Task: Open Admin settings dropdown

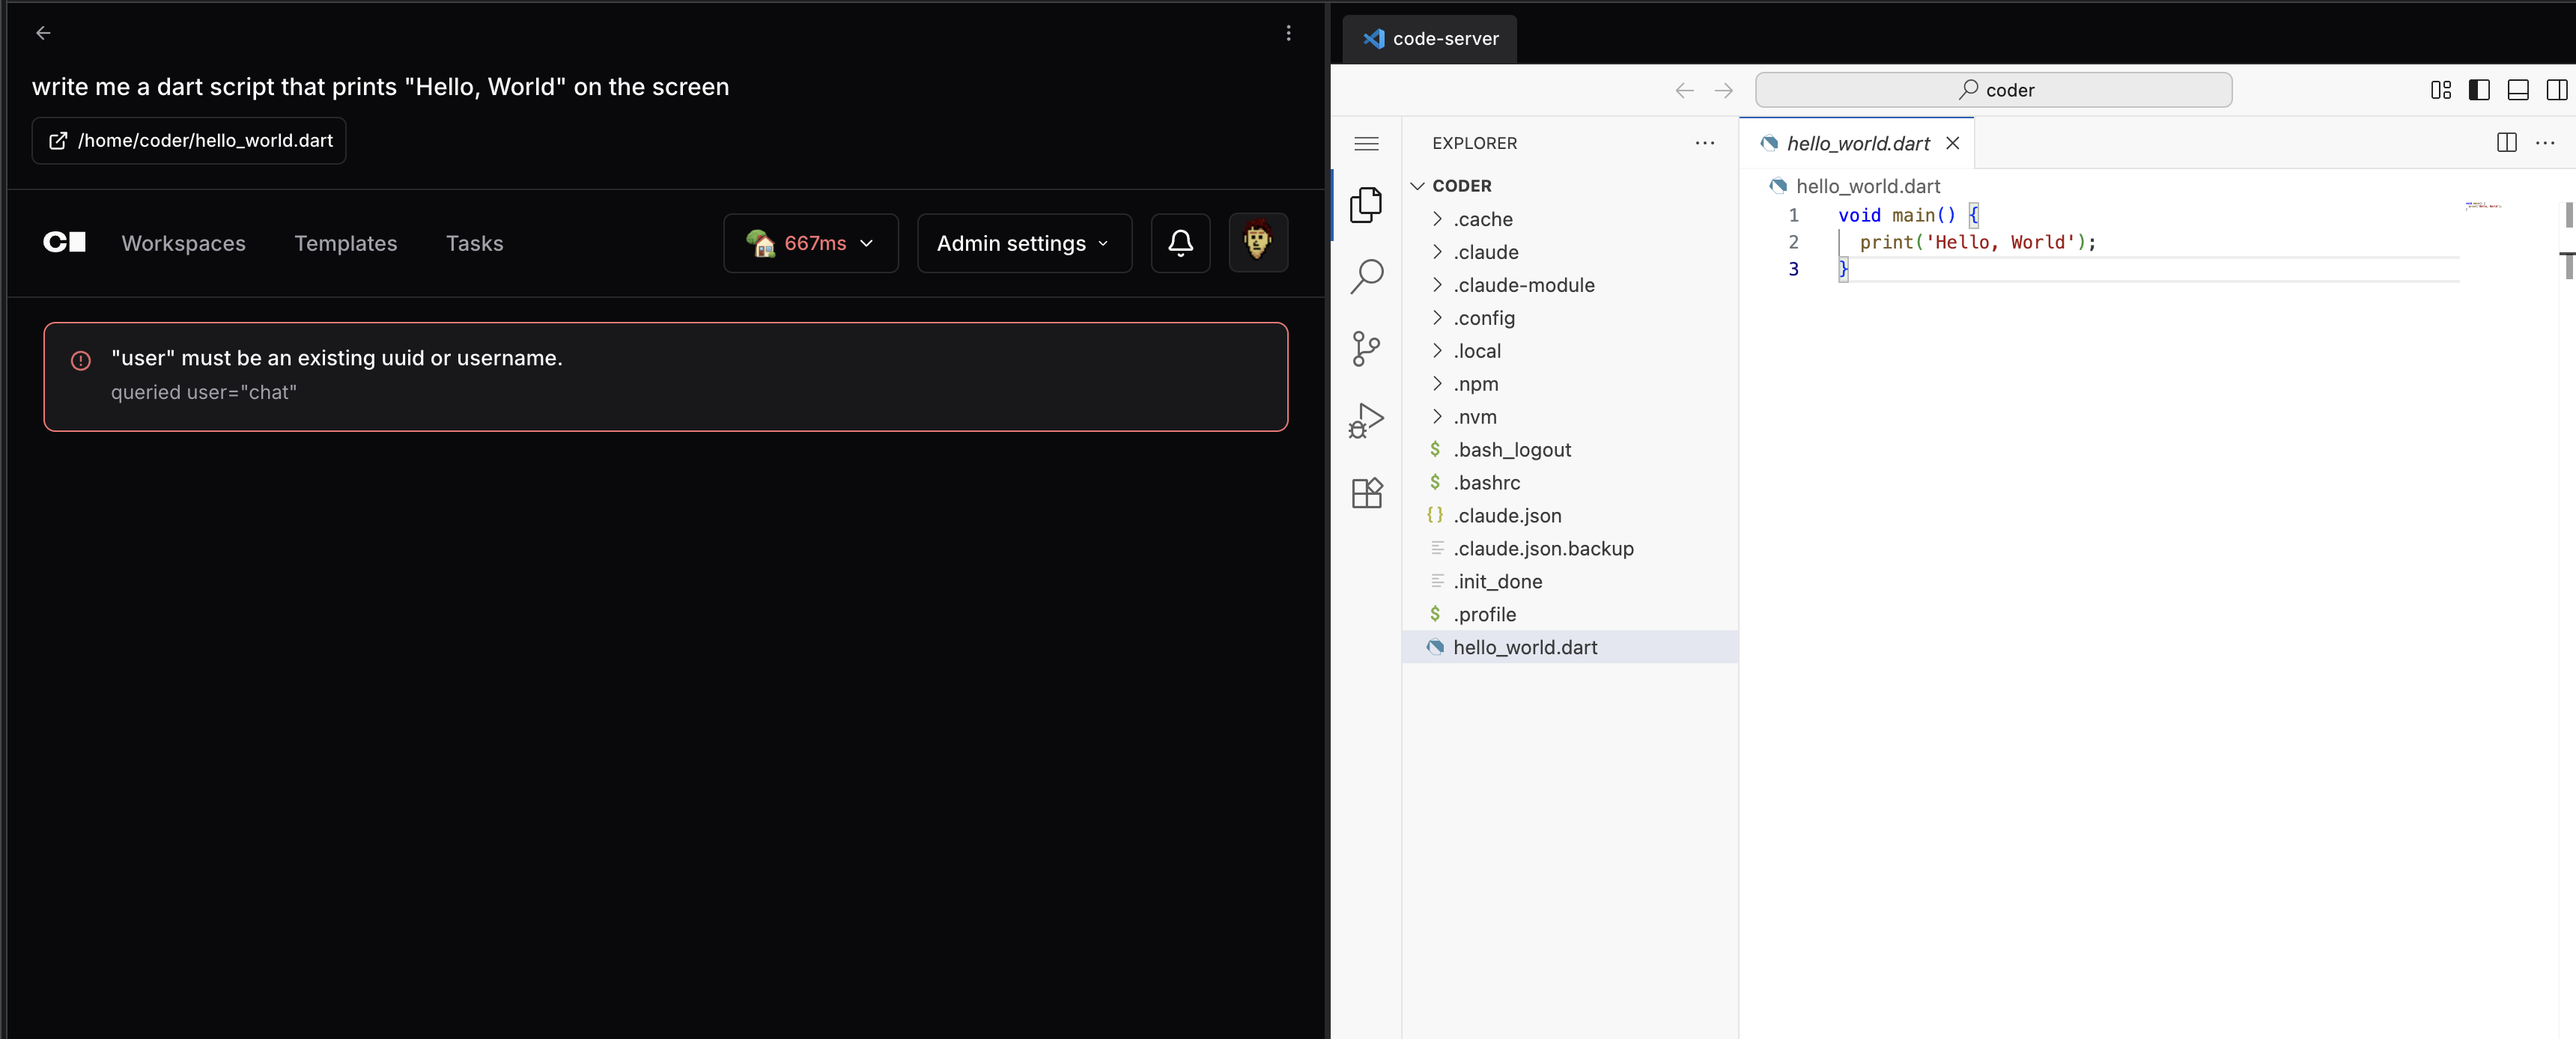Action: pos(1024,243)
